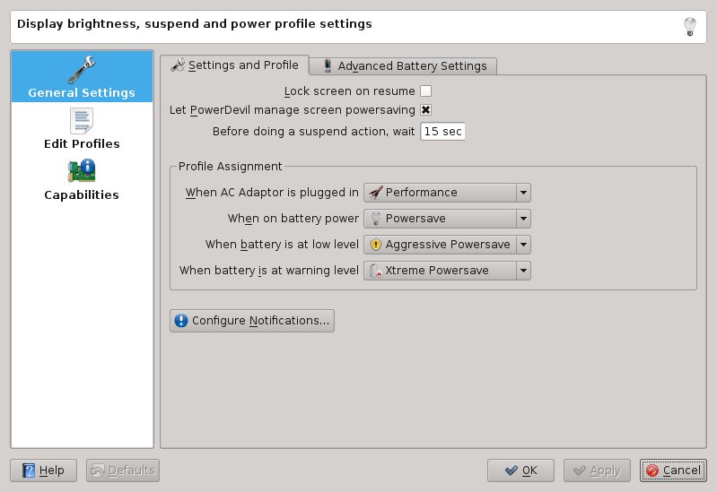Screen dimensions: 717x492
Task: Click the Powersave lightbulb icon
Action: [x=376, y=219]
